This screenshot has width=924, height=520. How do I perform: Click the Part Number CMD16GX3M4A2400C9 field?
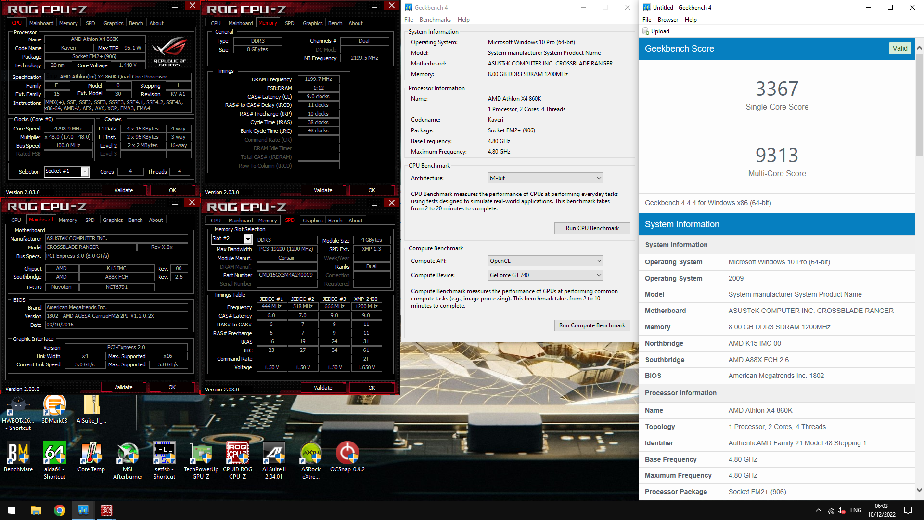point(286,275)
